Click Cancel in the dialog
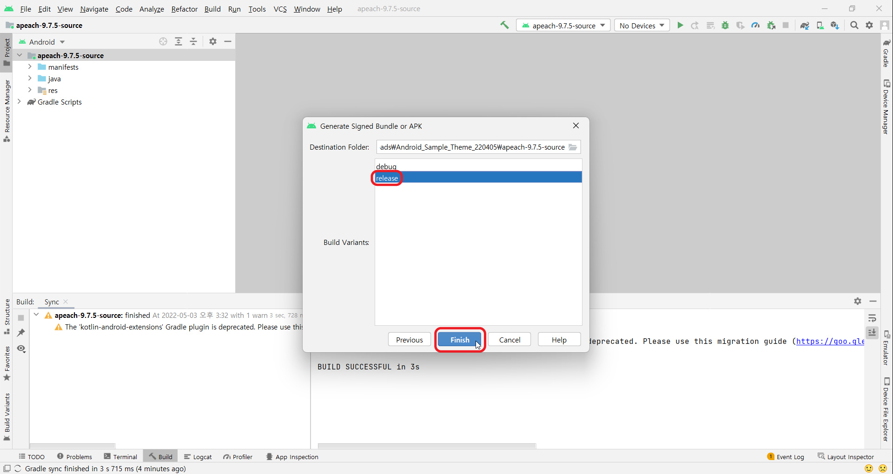 pos(509,340)
